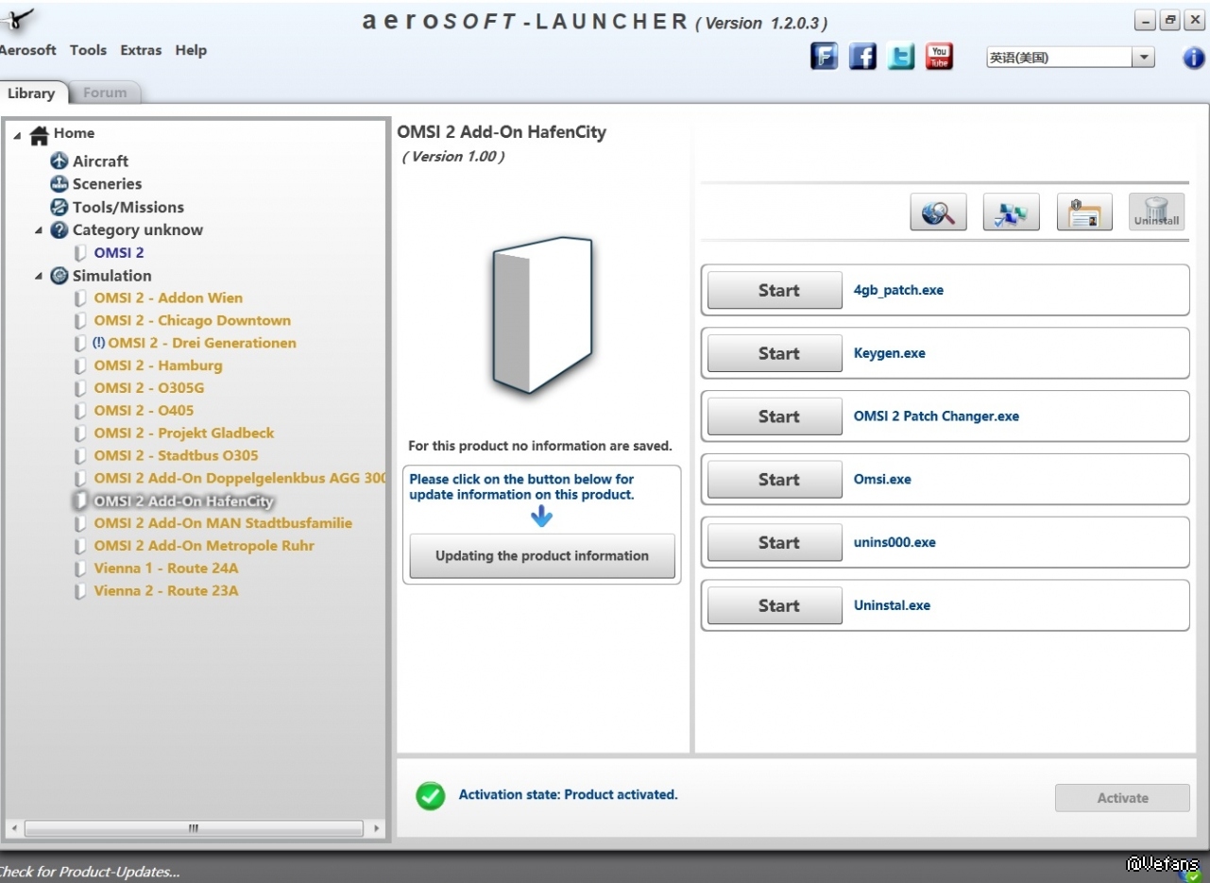Viewport: 1210px width, 883px height.
Task: Collapse the Category unknow node arrow
Action: pos(39,230)
